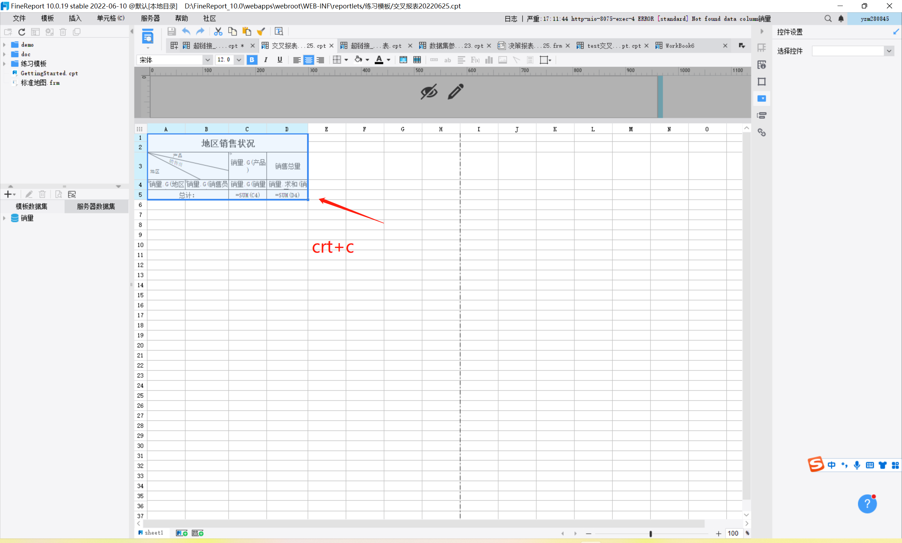
Task: Toggle bold formatting
Action: coord(252,60)
